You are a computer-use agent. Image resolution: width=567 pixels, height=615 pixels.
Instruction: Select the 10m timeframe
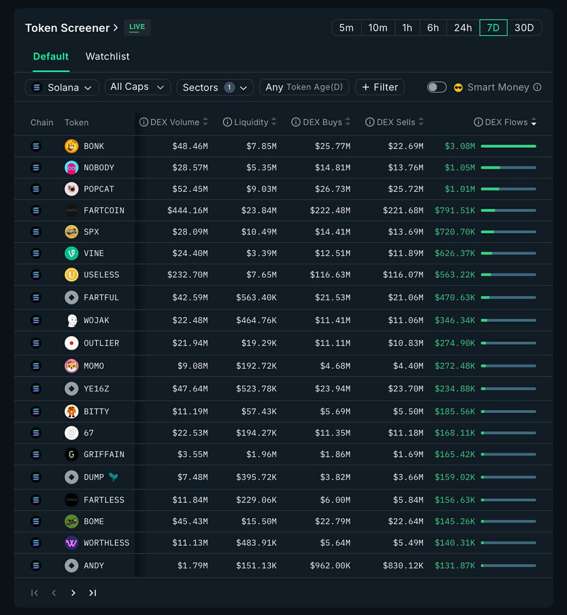(x=378, y=28)
